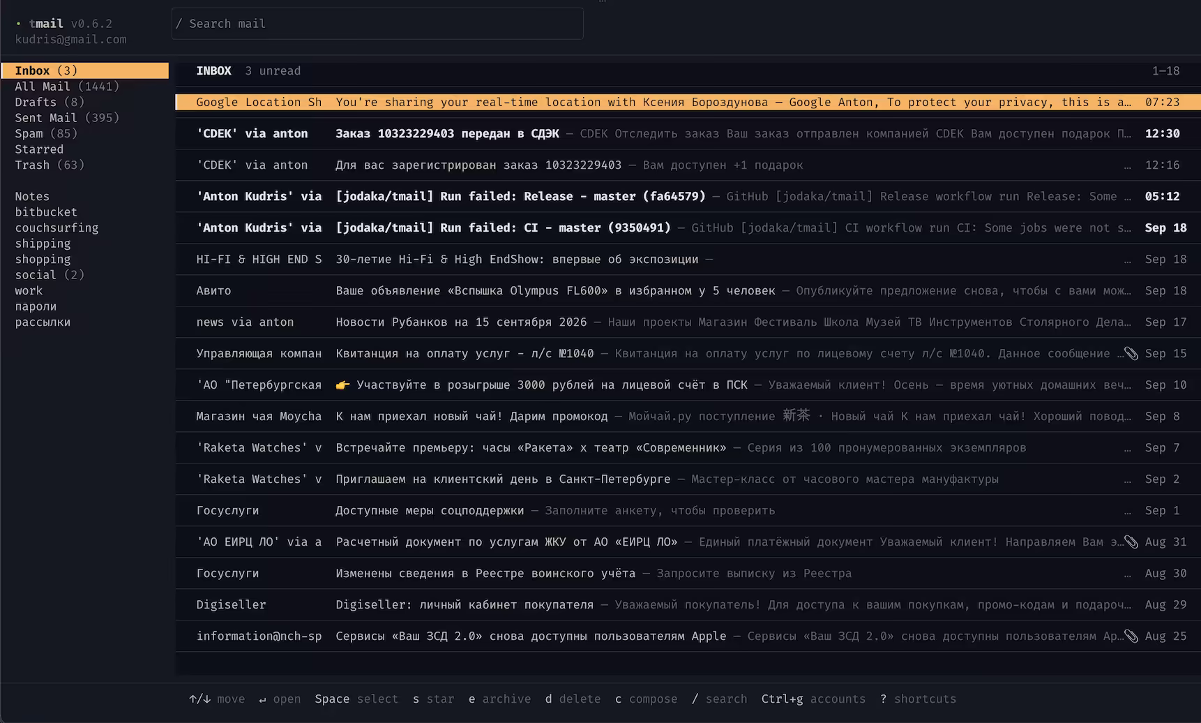Screen dimensions: 1201x723
Task: Open the Digiseller личный кабинет email
Action: [x=688, y=604]
